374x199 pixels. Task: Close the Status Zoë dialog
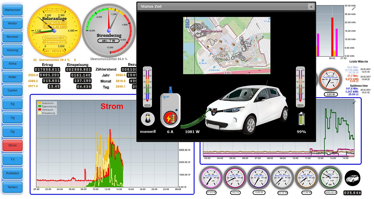click(x=311, y=7)
